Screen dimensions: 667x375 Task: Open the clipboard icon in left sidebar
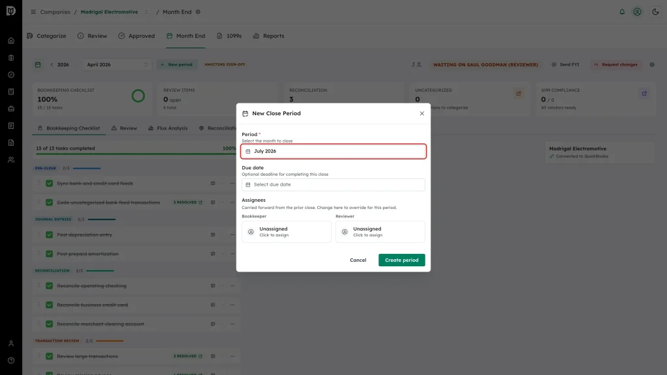click(11, 58)
